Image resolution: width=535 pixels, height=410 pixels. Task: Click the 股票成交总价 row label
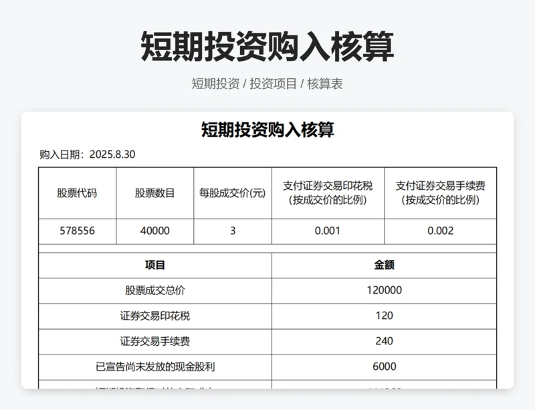155,290
